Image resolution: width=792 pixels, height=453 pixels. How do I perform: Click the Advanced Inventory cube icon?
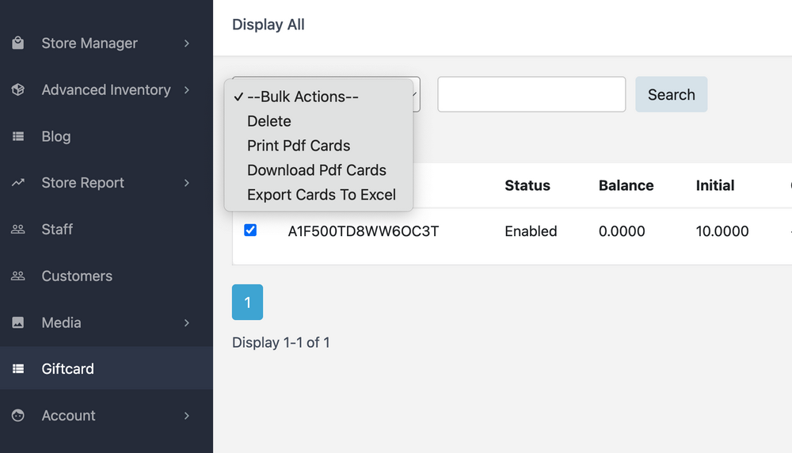pos(18,90)
